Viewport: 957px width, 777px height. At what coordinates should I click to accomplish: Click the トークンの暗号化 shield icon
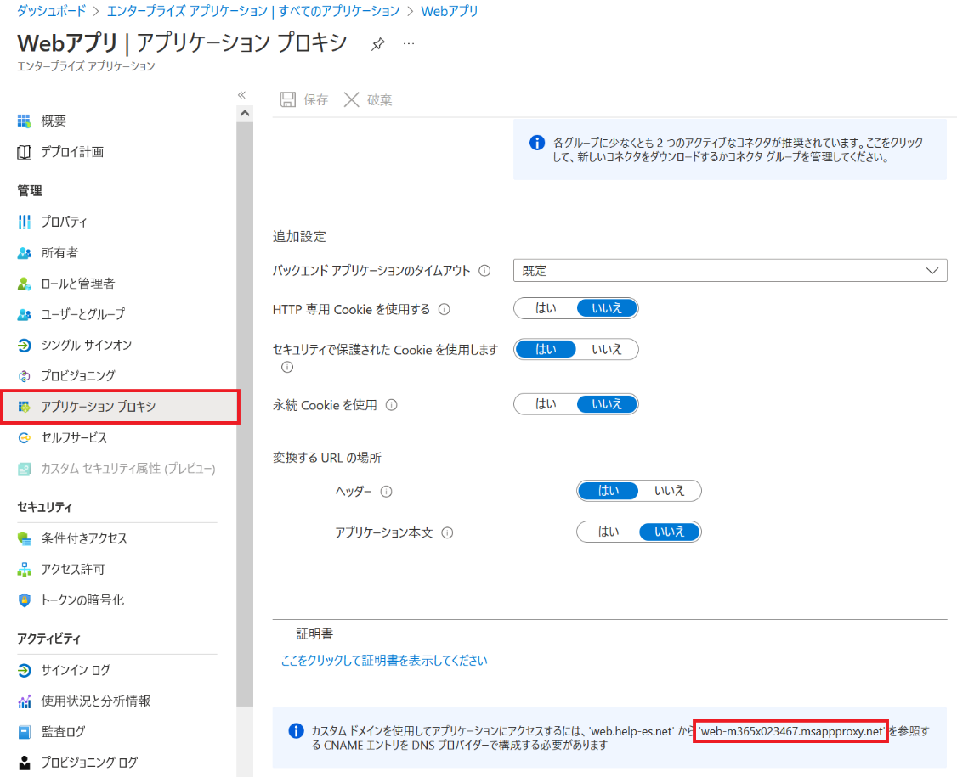pos(25,600)
